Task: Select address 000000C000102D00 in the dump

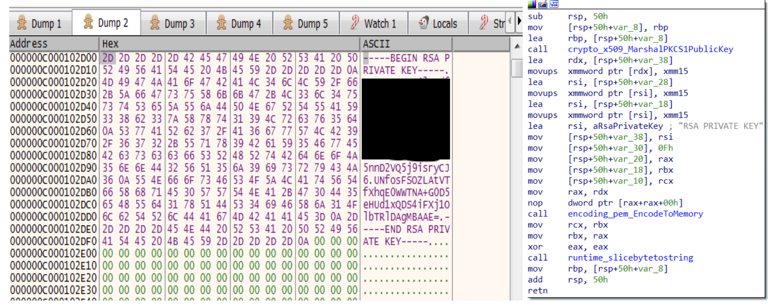Action: point(54,58)
